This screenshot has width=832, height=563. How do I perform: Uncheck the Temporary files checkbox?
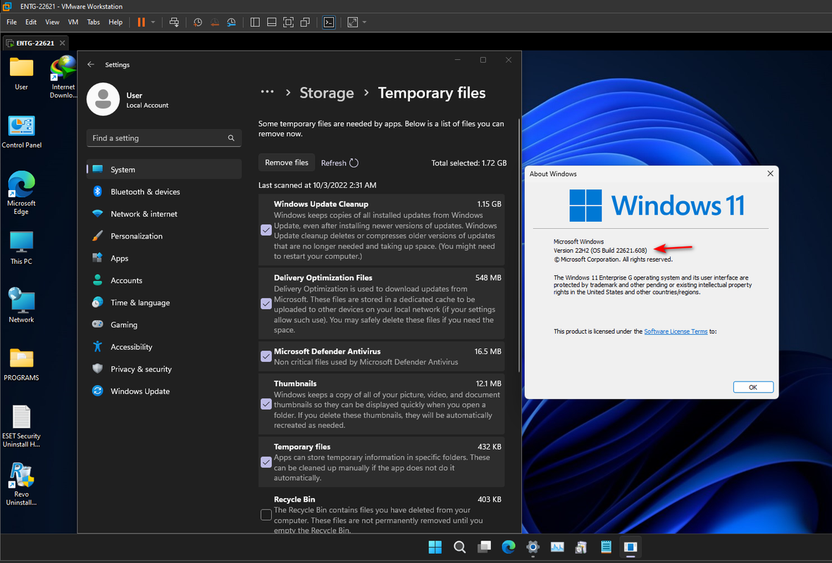(266, 462)
